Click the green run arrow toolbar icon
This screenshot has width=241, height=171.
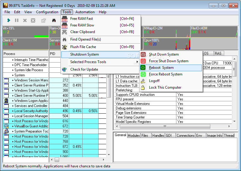pyautogui.click(x=9, y=20)
